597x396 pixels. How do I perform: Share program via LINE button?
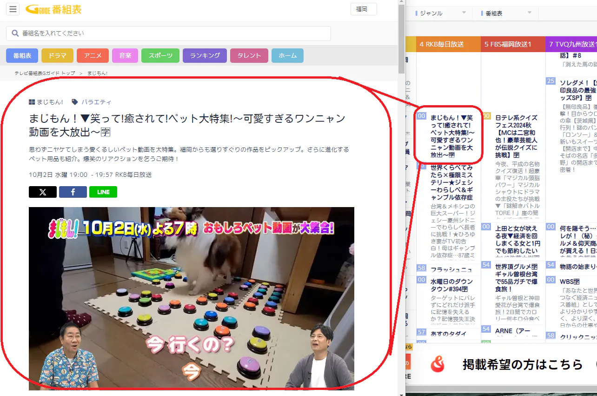pyautogui.click(x=103, y=192)
